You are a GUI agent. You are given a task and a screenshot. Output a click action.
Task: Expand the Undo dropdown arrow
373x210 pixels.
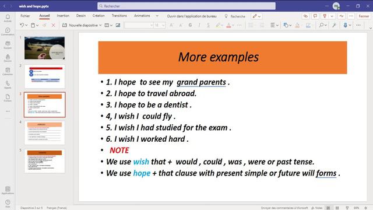coord(26,25)
